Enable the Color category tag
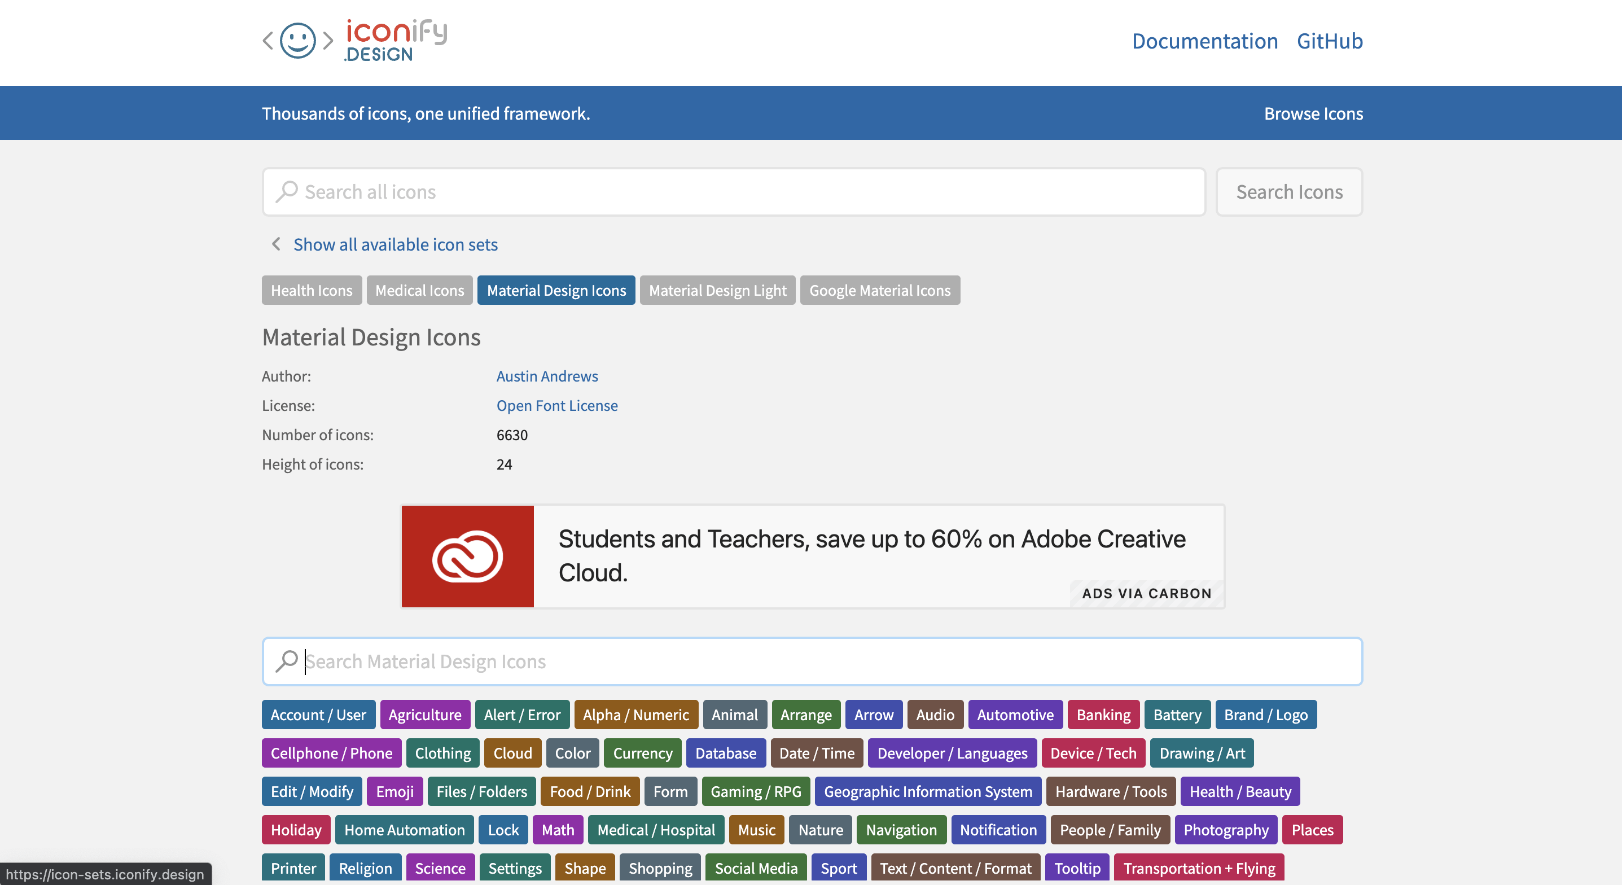 click(572, 753)
